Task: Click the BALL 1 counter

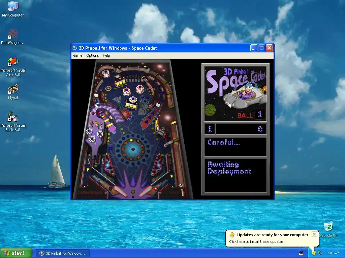Action: [x=251, y=115]
